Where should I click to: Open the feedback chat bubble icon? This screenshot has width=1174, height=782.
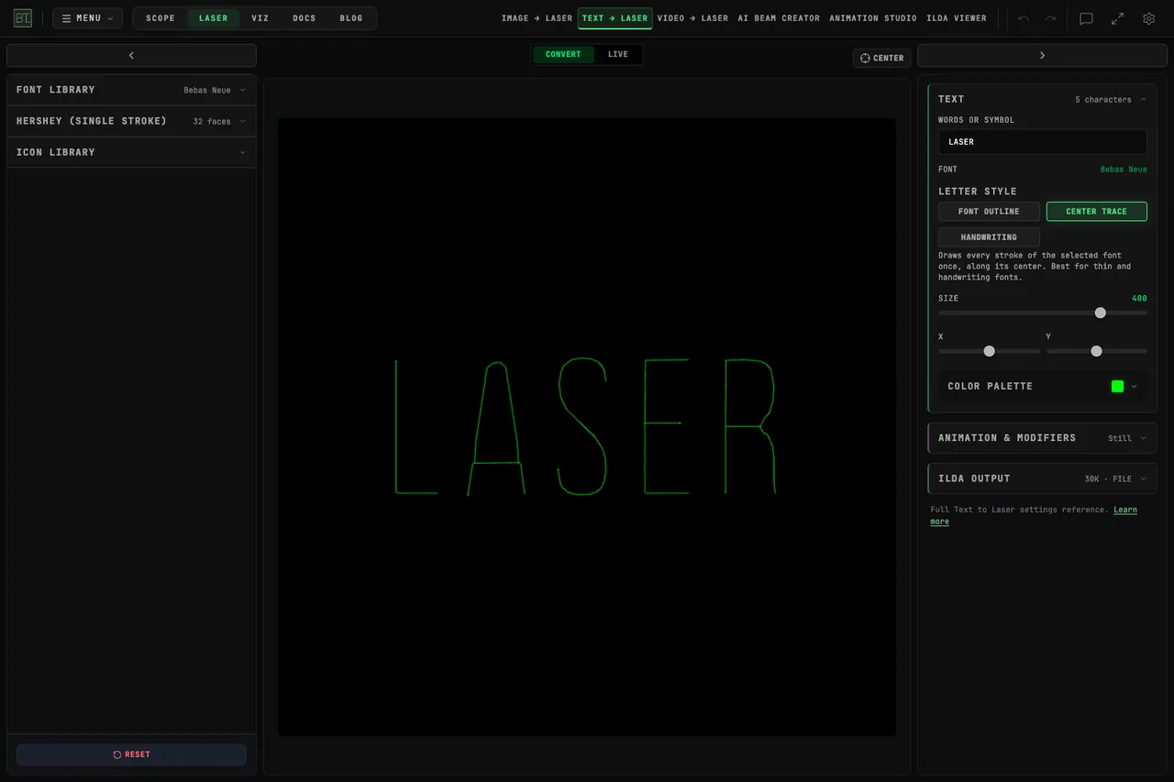click(x=1086, y=18)
